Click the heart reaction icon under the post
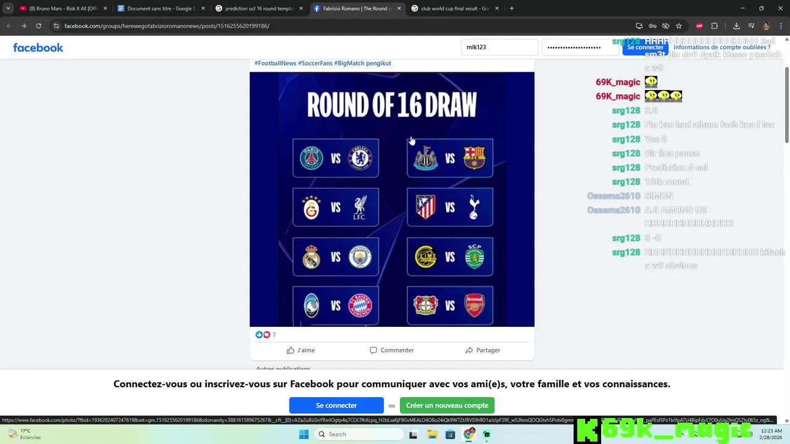The image size is (790, 444). pos(267,335)
